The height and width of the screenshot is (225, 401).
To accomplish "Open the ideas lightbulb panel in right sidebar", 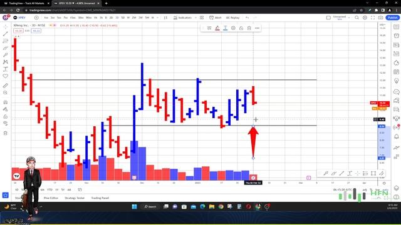I will click(x=397, y=81).
